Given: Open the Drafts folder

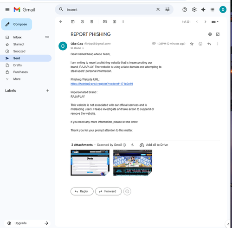Looking at the screenshot, I should click(26, 65).
